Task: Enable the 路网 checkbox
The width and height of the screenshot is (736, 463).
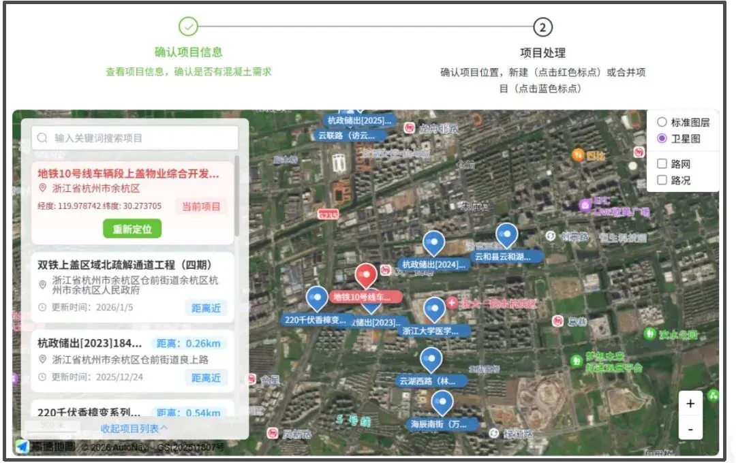Action: coord(662,163)
